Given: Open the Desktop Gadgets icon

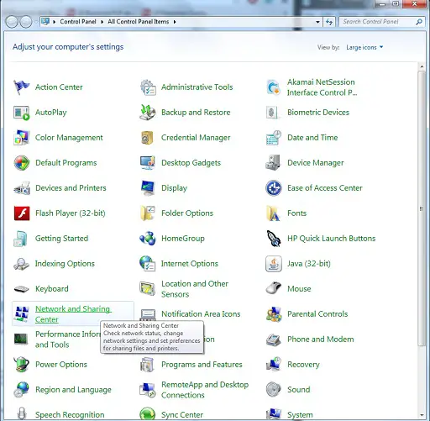Looking at the screenshot, I should click(148, 163).
